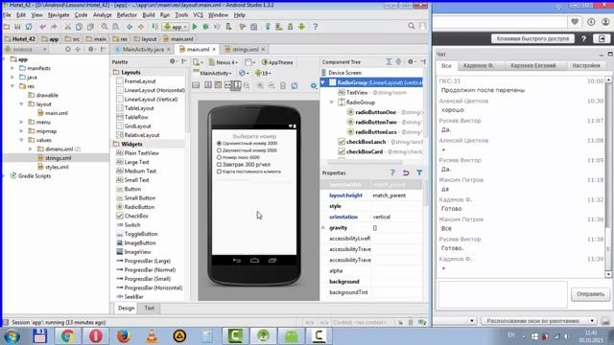This screenshot has width=614, height=345.
Task: Click 'Клавиши быстрого доступа' button in chat window
Action: 532,38
